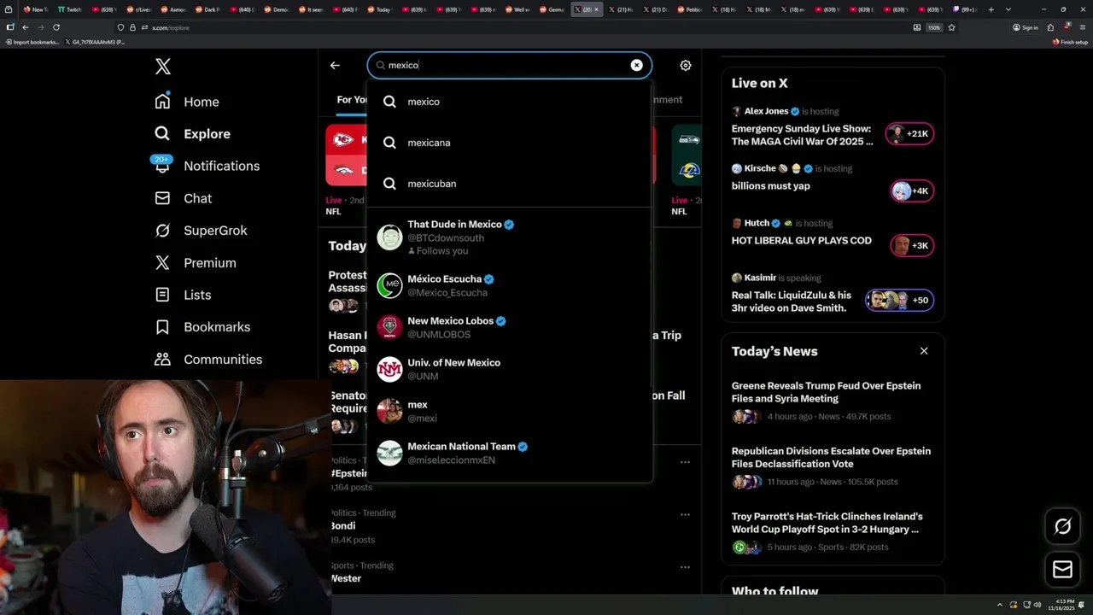
Task: Open 'Emergency Sunday Live Show' broadcast title
Action: (x=803, y=135)
